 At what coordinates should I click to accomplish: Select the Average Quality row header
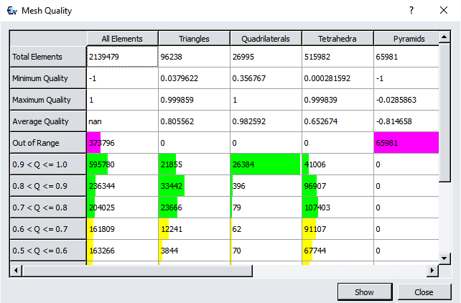(x=47, y=121)
